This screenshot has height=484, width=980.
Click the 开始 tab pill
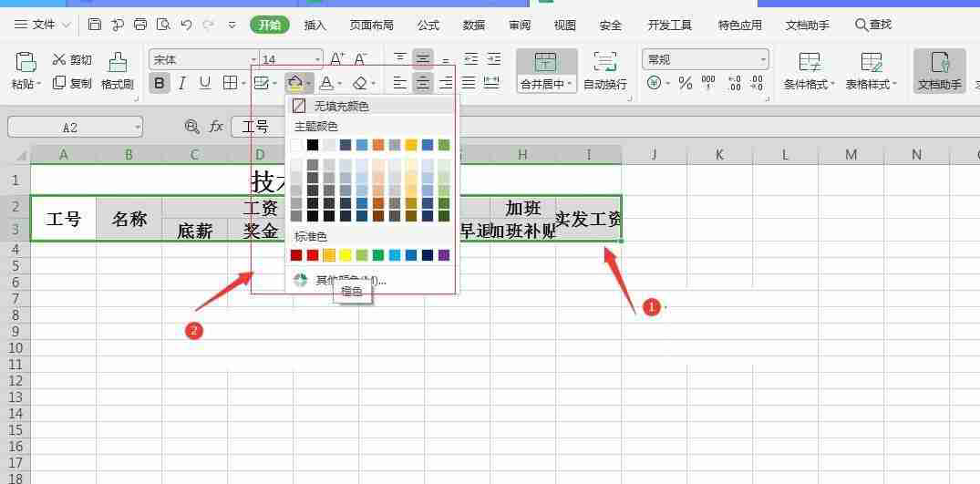click(x=269, y=25)
